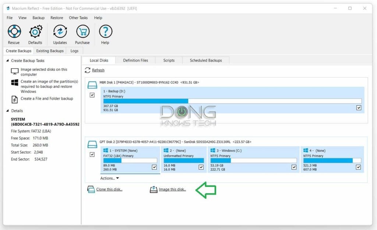
Task: Check for Updates icon
Action: coord(60,32)
